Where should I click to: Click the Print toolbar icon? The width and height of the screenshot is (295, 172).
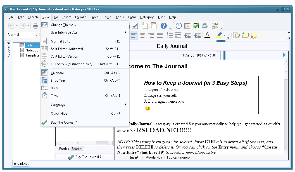click(x=35, y=26)
